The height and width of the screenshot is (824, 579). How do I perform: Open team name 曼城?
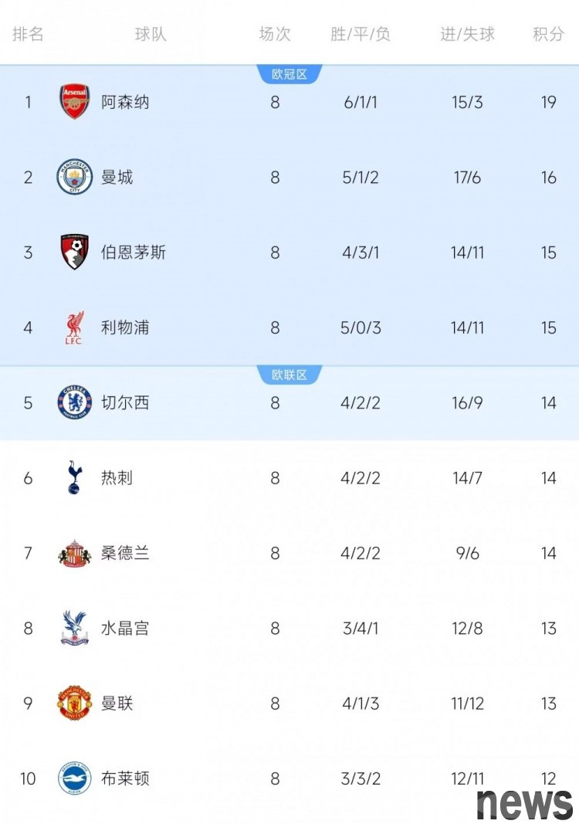(117, 178)
